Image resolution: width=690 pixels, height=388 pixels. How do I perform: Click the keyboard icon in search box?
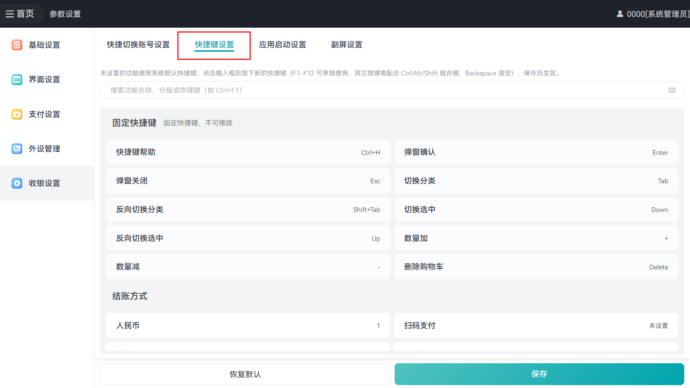click(x=672, y=90)
